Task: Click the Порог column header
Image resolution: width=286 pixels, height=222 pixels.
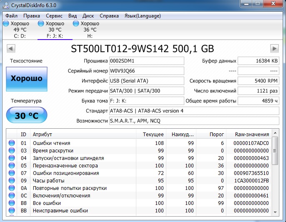Action: click(211, 135)
